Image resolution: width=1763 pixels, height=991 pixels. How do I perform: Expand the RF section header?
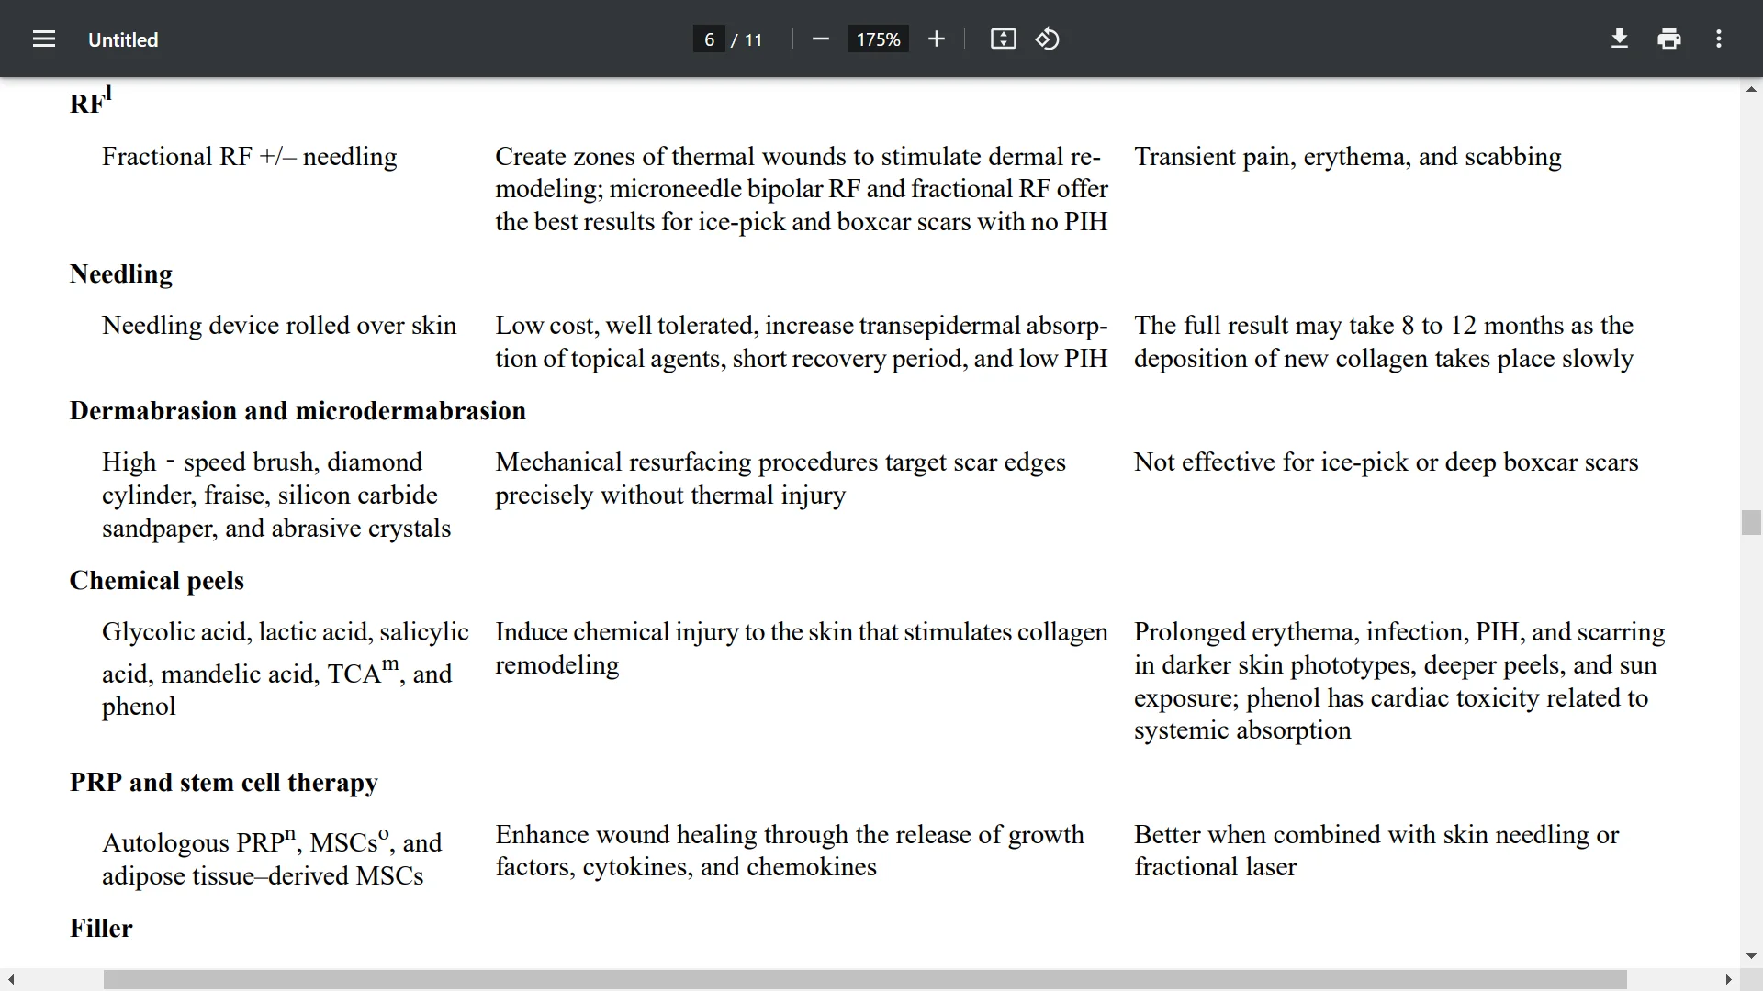90,103
